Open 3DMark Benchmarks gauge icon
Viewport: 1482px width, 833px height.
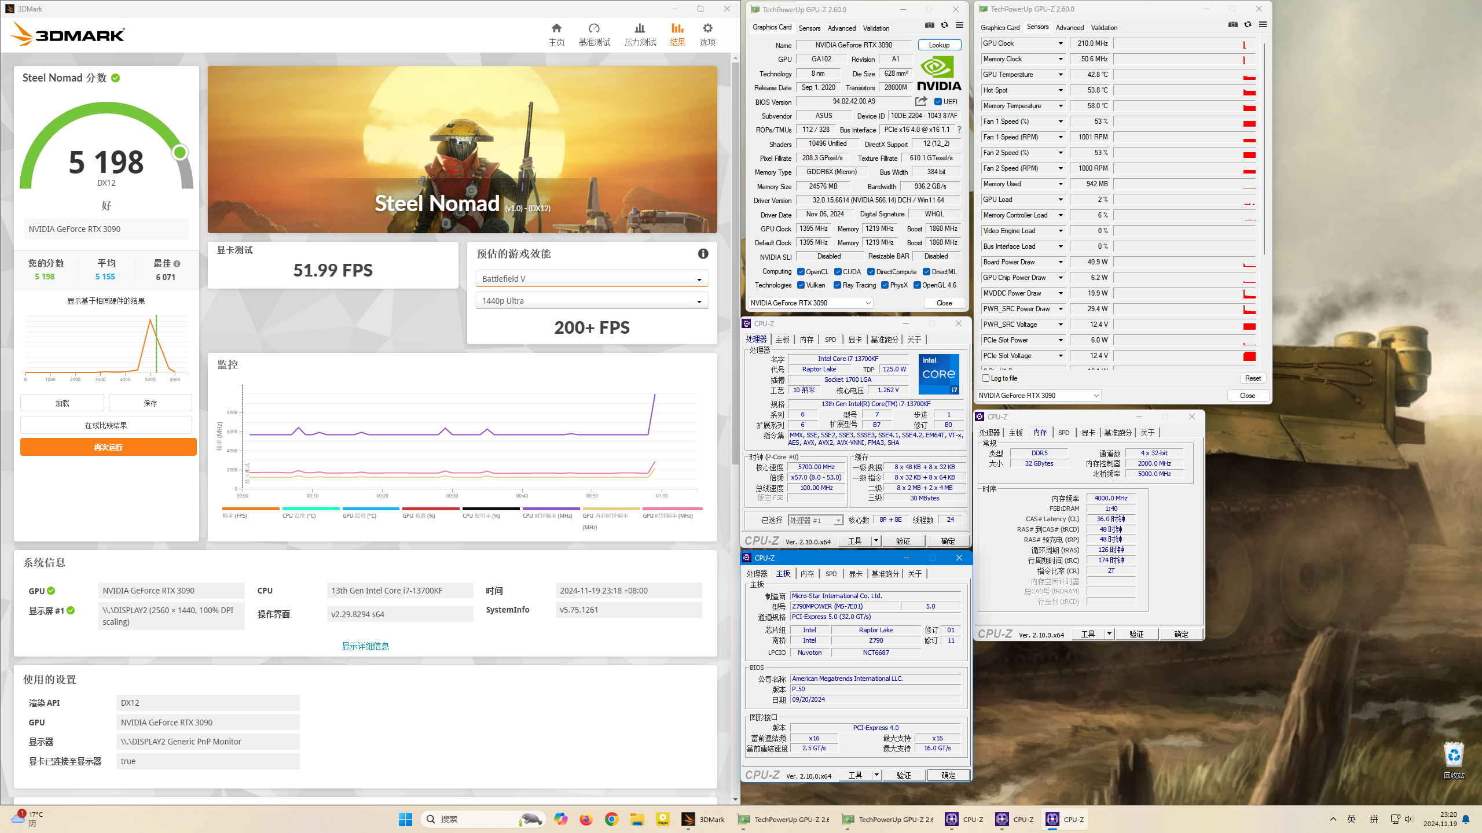pos(594,28)
